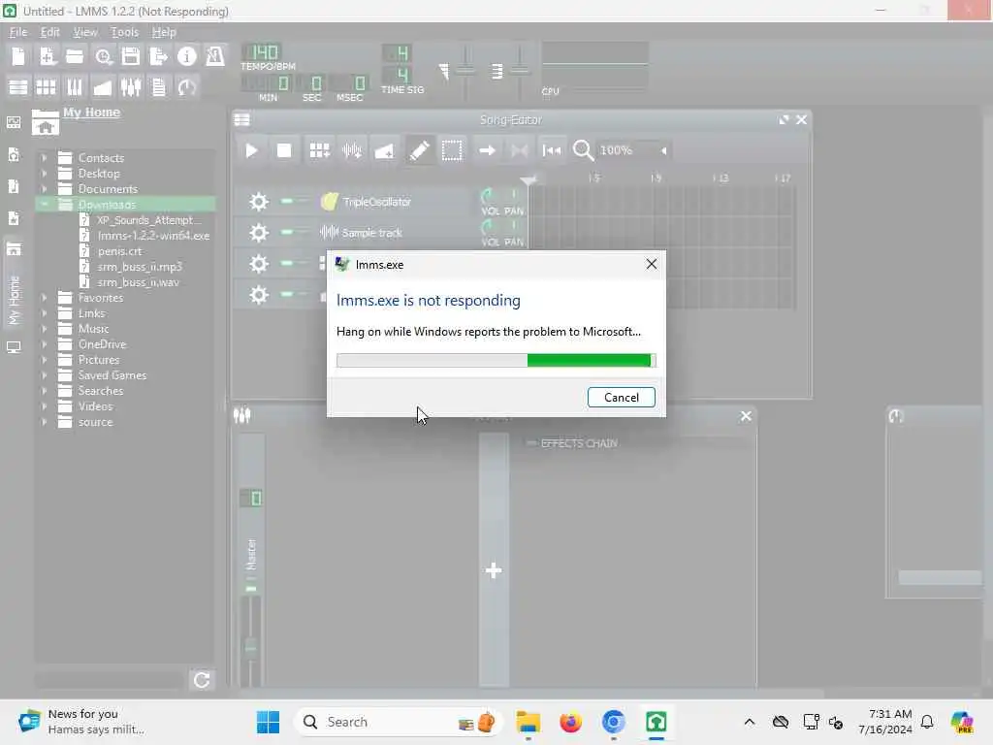993x745 pixels.
Task: Stop playback in Song-Editor
Action: 284,150
